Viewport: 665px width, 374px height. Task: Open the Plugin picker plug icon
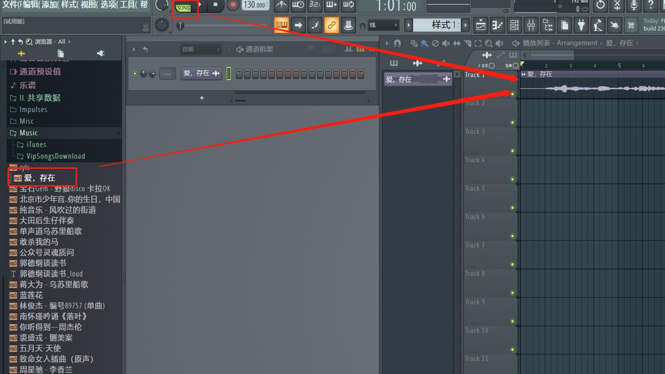tap(581, 25)
